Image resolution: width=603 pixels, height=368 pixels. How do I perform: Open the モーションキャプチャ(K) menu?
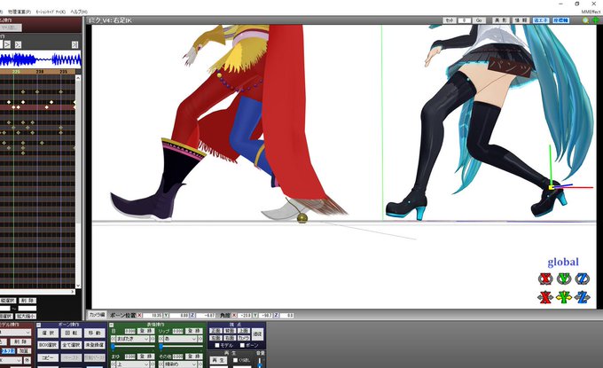point(51,12)
